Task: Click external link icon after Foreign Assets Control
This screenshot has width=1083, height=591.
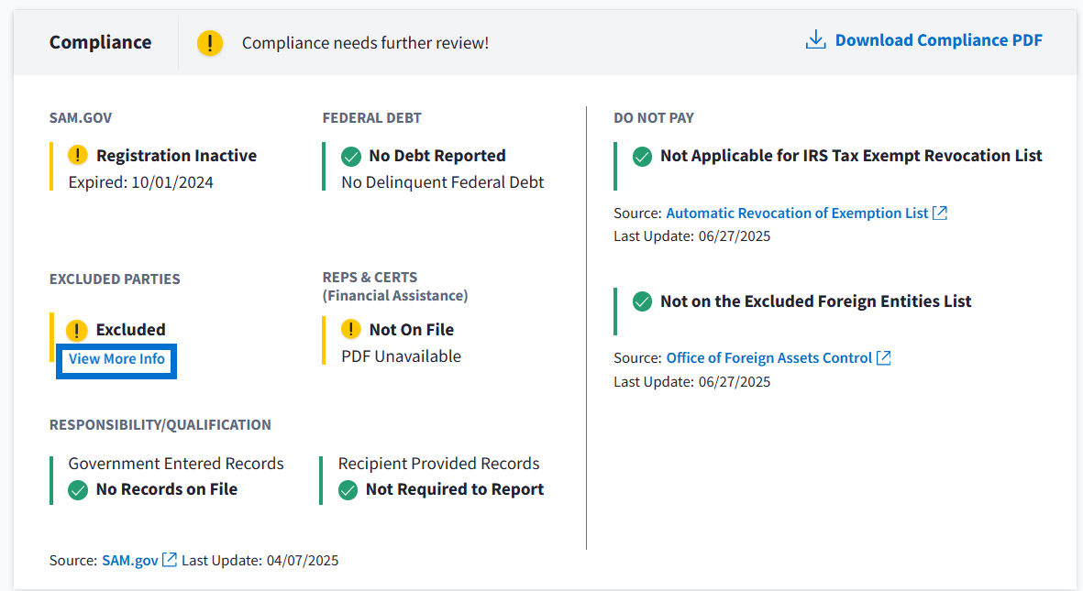Action: pos(883,358)
